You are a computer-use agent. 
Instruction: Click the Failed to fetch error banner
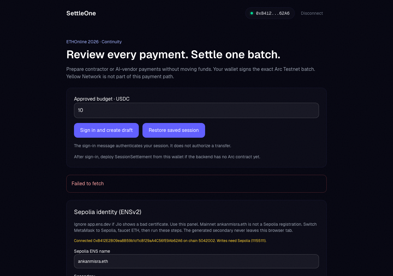(196, 184)
